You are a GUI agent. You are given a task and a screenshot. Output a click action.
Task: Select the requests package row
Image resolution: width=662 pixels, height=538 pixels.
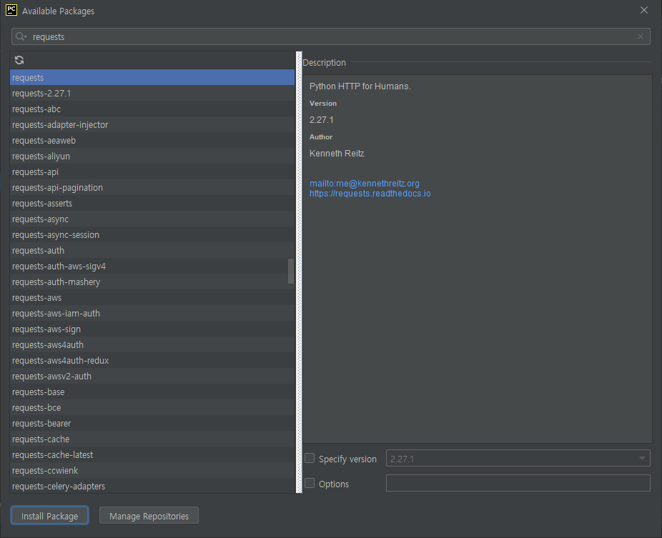point(152,78)
